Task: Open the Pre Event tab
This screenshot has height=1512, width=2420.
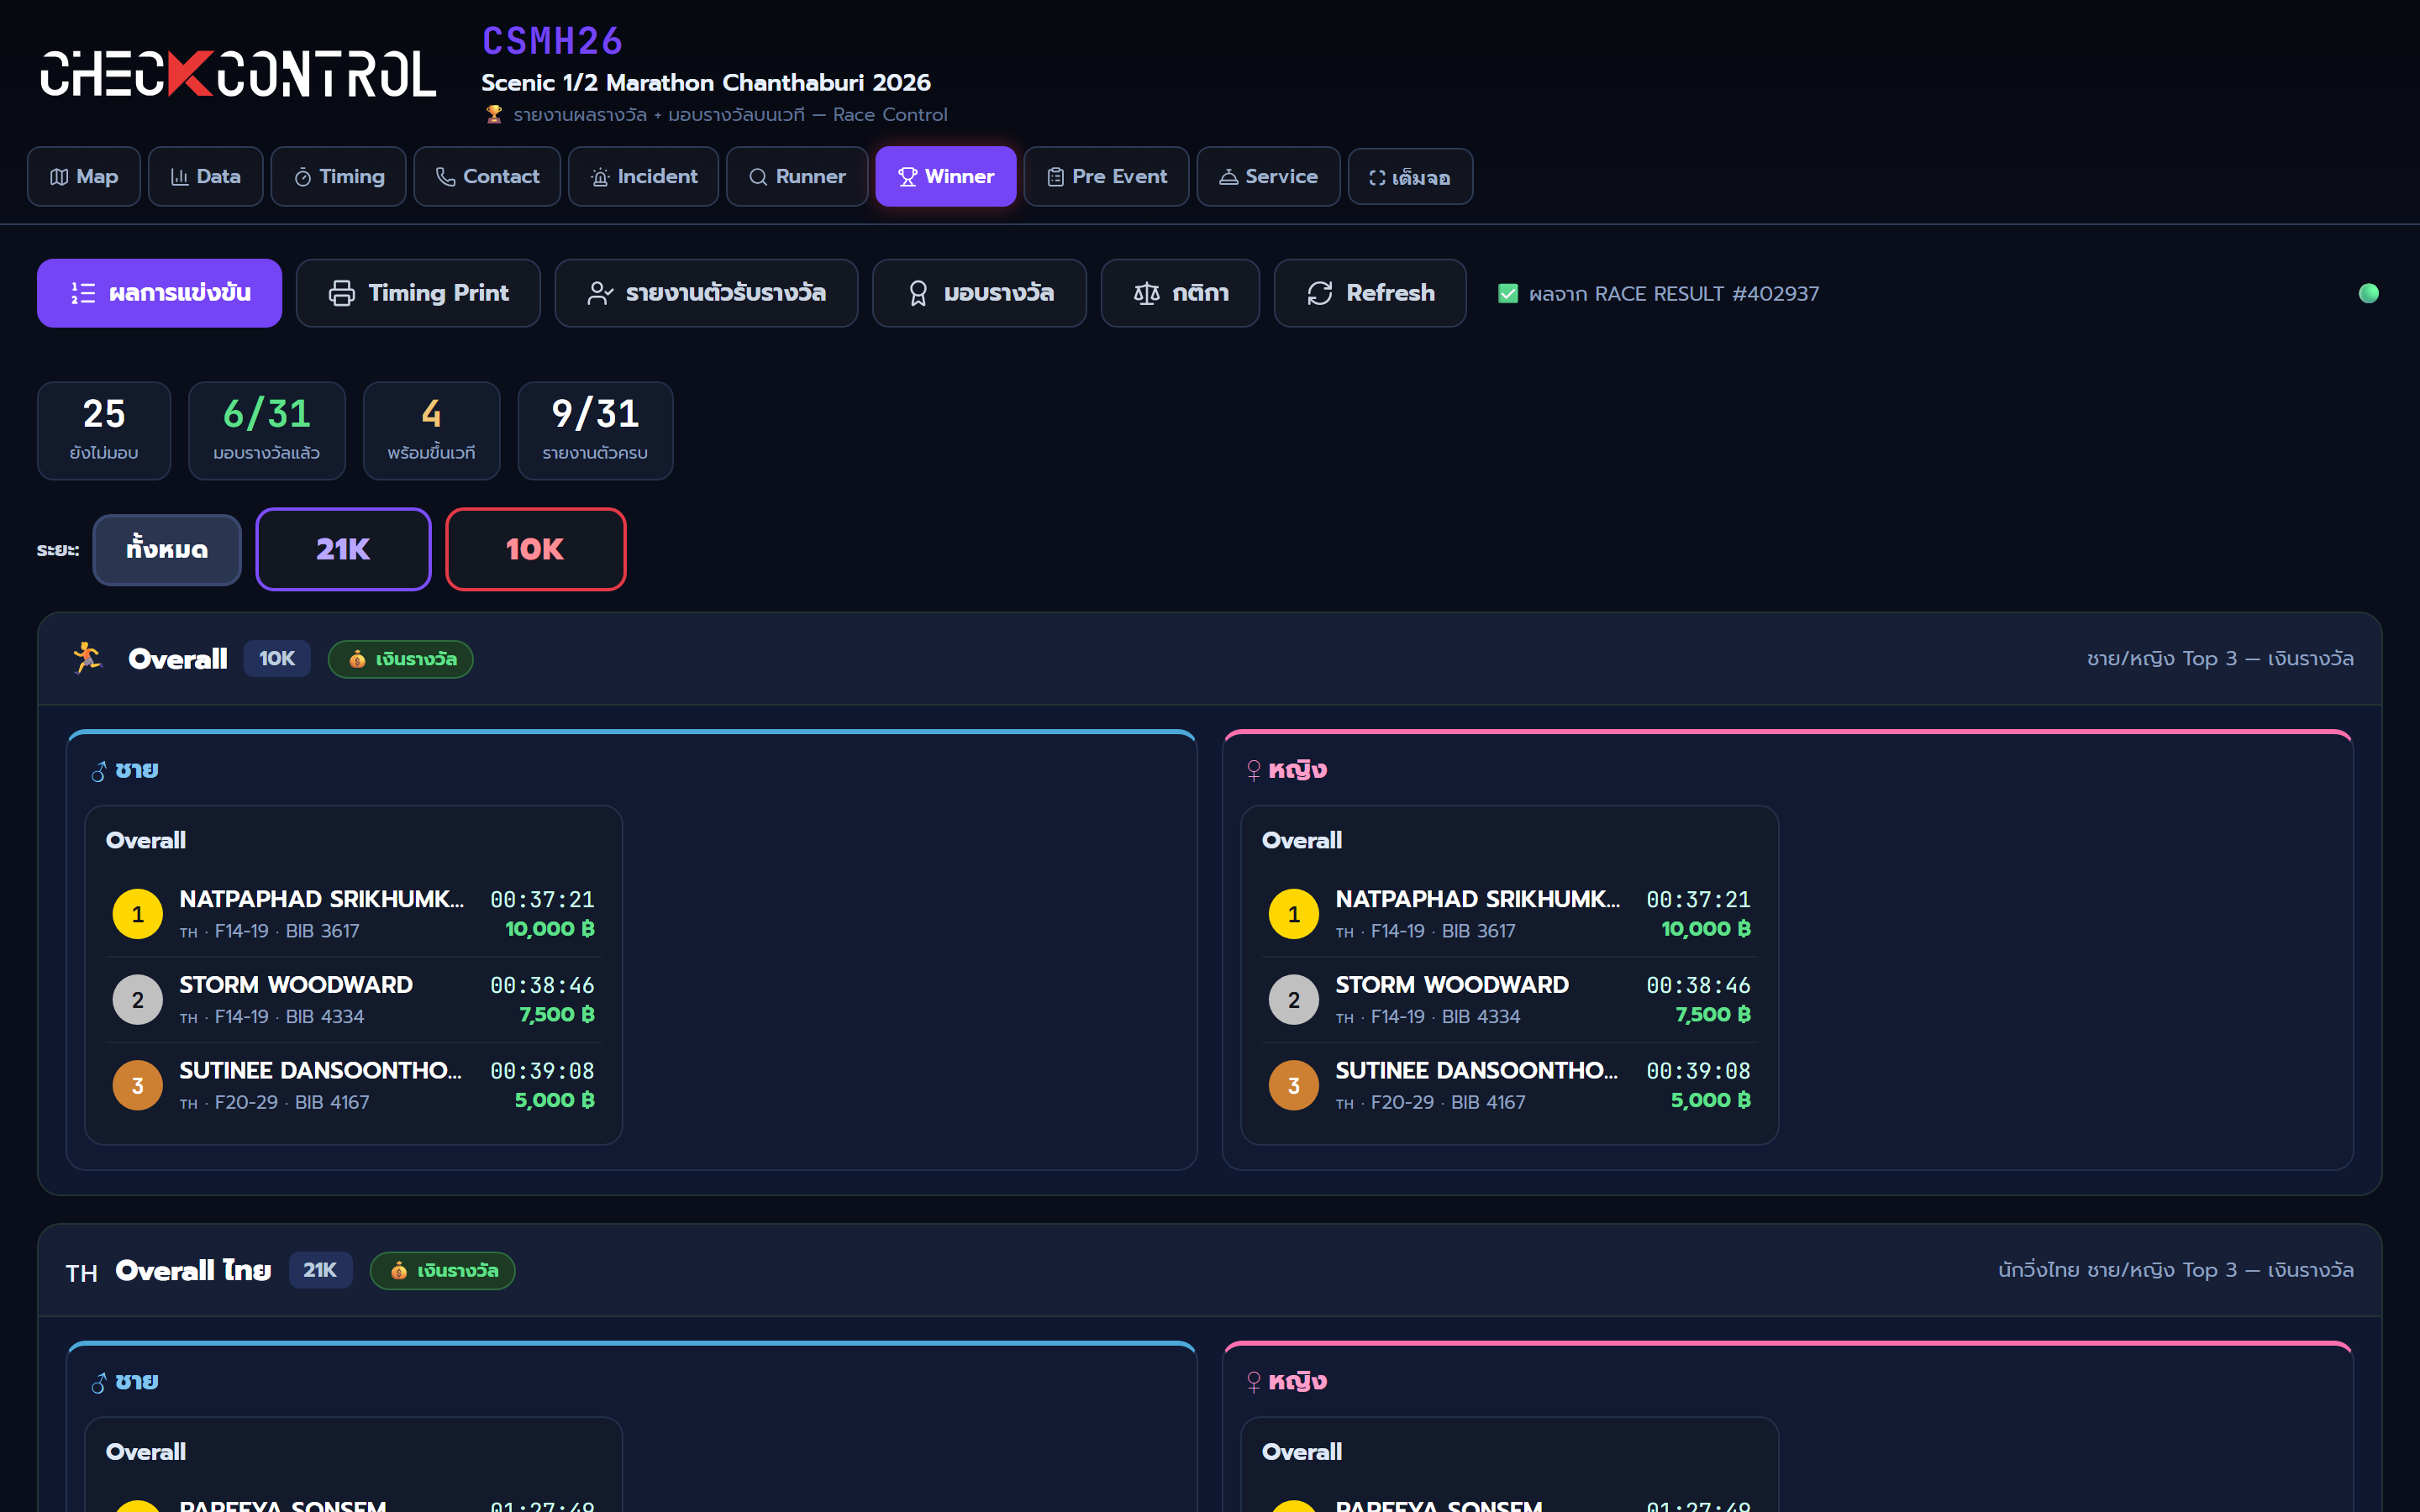Action: 1106,176
